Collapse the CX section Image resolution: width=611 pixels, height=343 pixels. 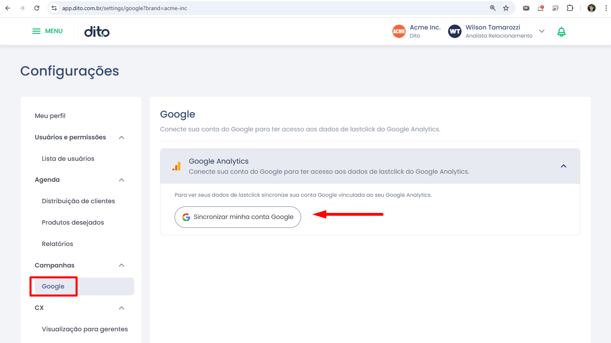(122, 308)
